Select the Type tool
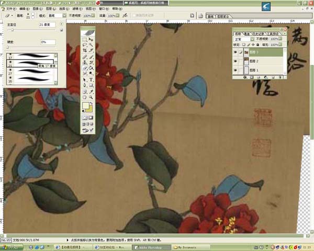The height and width of the screenshot is (251, 314). 91,80
